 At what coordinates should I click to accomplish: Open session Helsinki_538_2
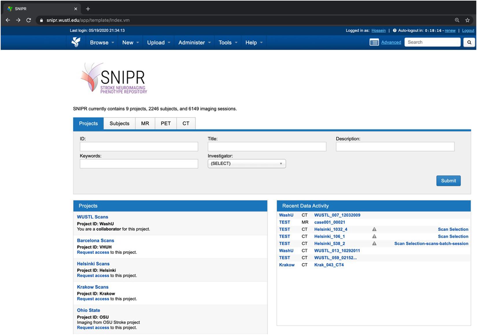point(330,243)
